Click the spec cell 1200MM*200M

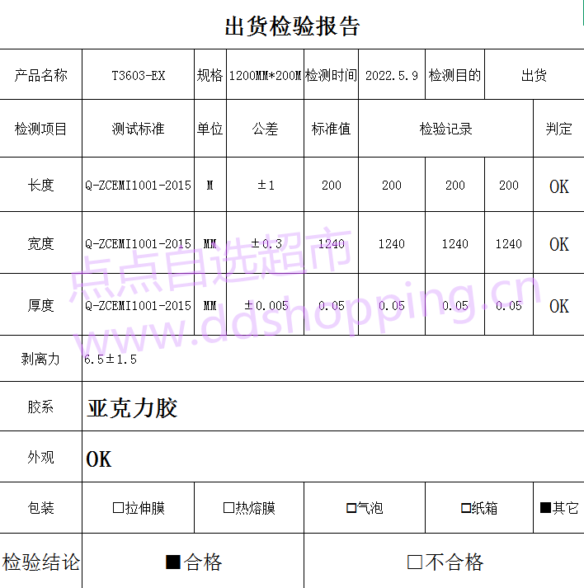[265, 75]
